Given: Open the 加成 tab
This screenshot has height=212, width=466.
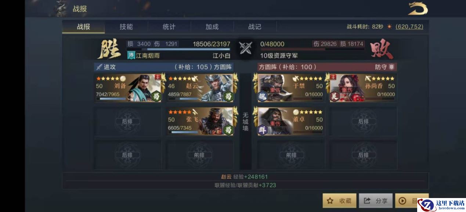Looking at the screenshot, I should click(212, 27).
